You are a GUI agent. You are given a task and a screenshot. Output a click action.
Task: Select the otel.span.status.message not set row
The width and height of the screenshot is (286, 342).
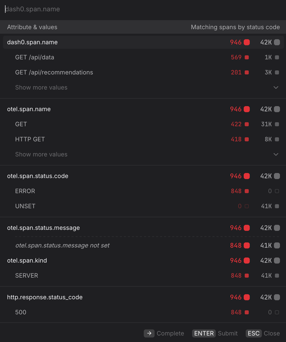pyautogui.click(x=62, y=245)
